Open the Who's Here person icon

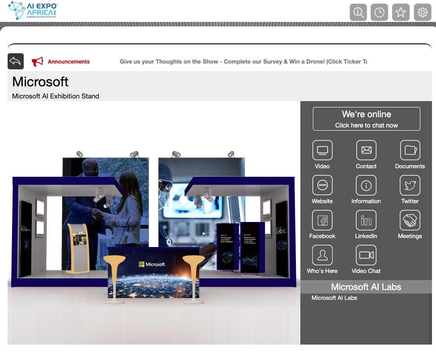322,255
